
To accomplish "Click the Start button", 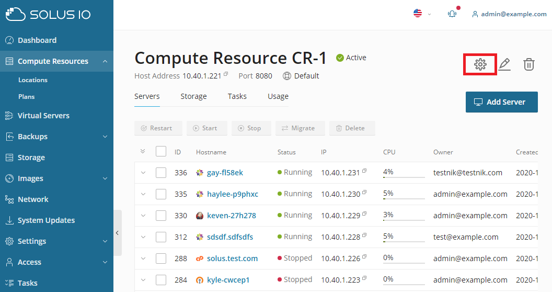I will pos(207,128).
